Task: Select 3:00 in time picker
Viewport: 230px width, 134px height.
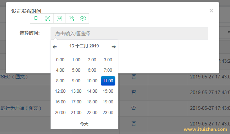Action: tap(108, 60)
